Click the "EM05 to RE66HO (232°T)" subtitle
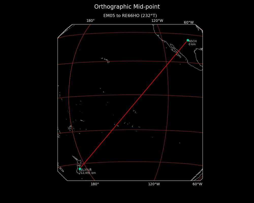This screenshot has width=254, height=203. pos(130,16)
